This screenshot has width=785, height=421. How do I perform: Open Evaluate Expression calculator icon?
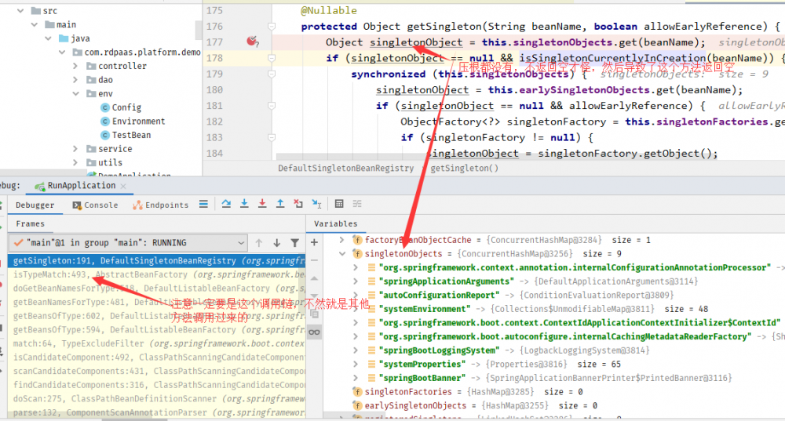[339, 204]
